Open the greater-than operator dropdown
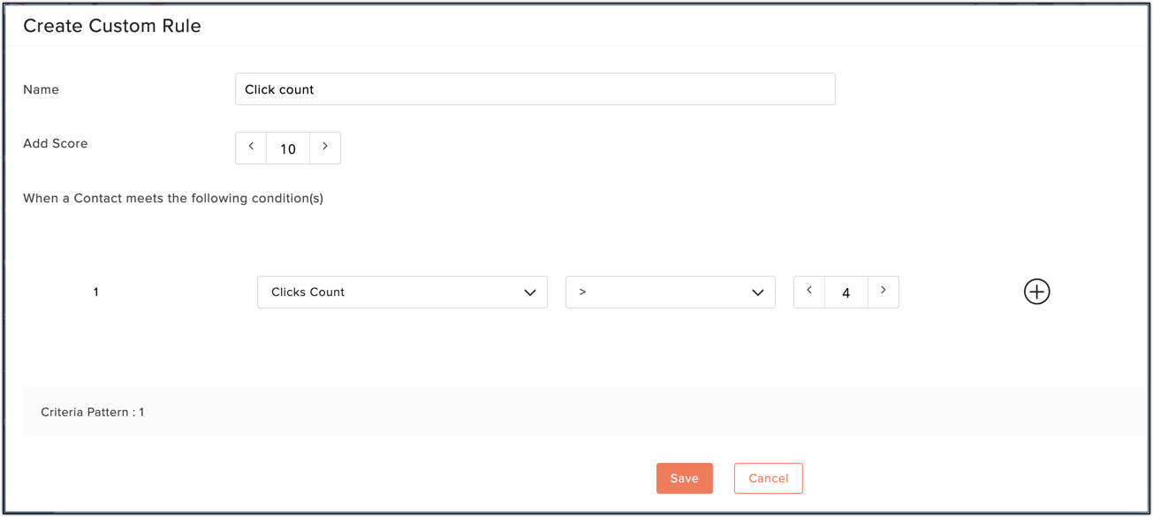Viewport: 1153px width, 517px height. point(671,293)
